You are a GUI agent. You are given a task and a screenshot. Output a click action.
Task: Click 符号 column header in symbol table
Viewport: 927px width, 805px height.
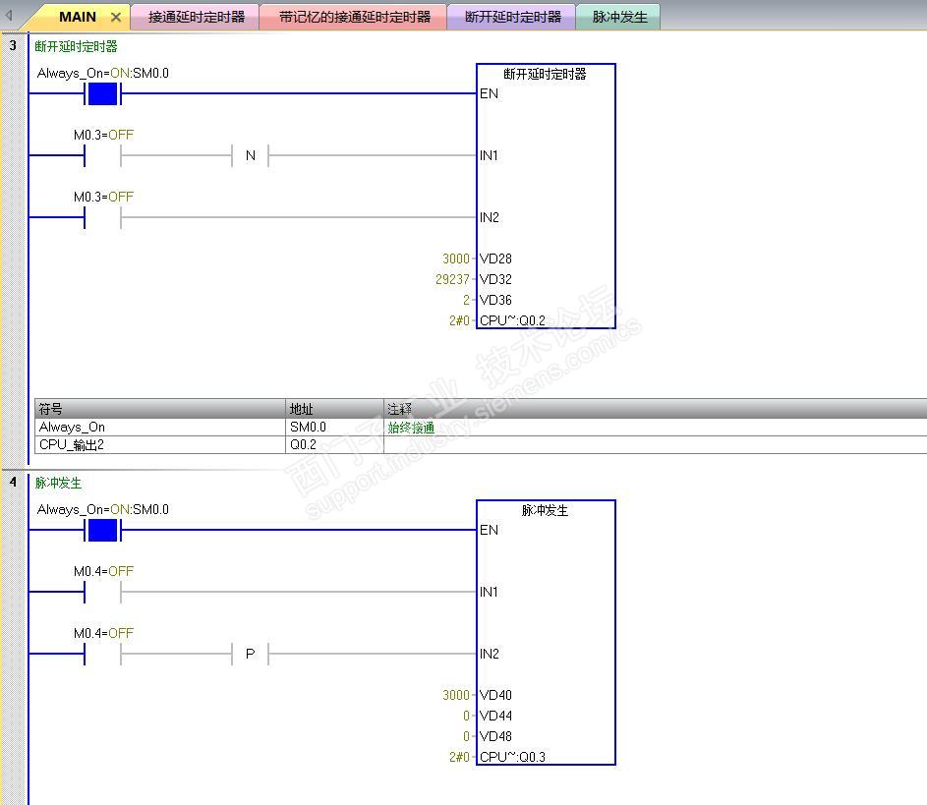(159, 409)
